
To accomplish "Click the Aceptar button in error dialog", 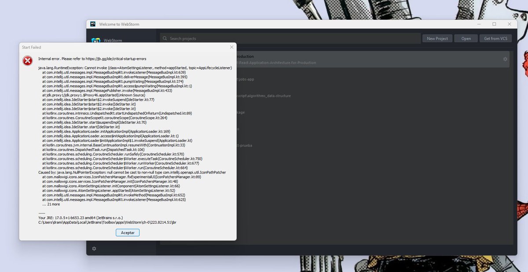I will [128, 232].
